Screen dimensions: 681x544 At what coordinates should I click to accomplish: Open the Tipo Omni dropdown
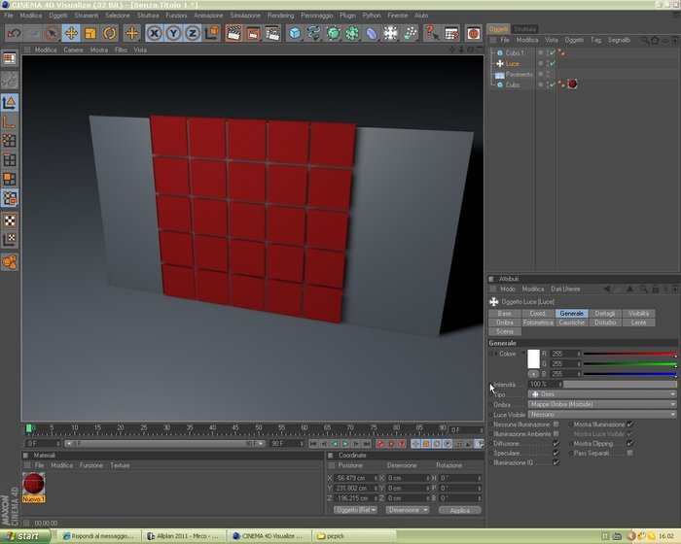[602, 394]
